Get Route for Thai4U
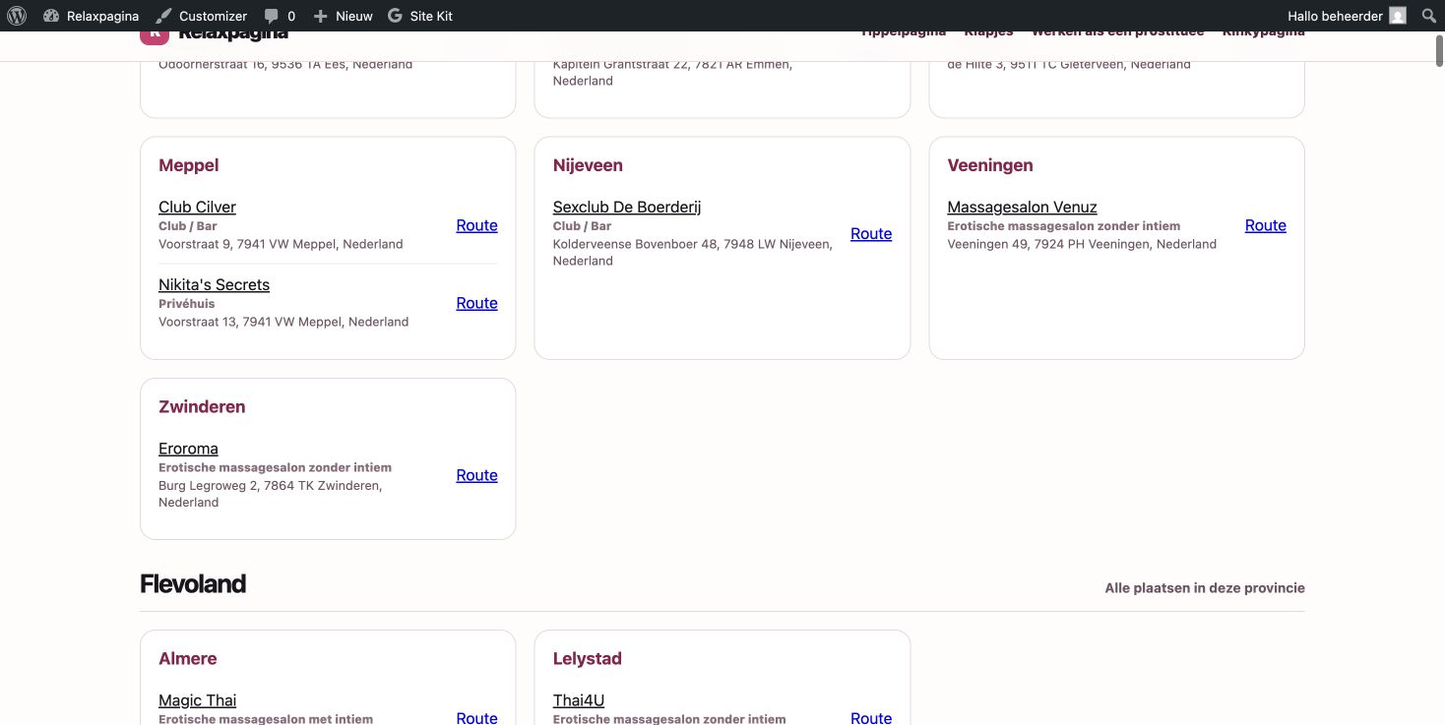This screenshot has height=725, width=1445. 871,718
